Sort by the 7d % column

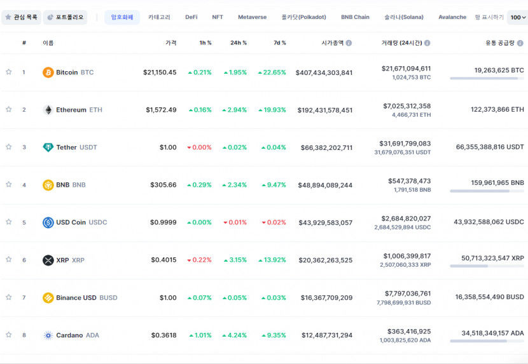tap(280, 43)
